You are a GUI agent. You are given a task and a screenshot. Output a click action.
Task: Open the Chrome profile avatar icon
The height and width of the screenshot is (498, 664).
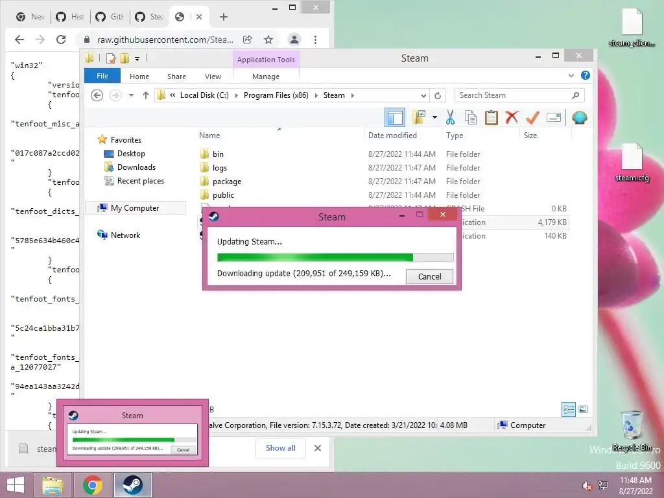294,40
